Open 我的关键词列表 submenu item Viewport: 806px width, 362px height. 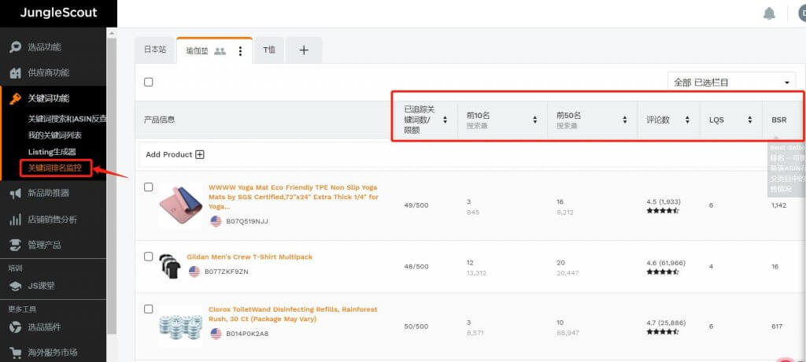(55, 135)
